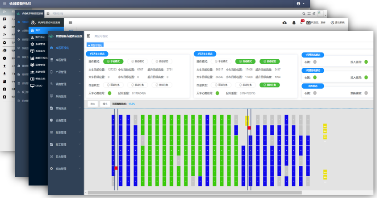This screenshot has width=377, height=198.
Task: Open 库区可视化 in the sidebar
Action: 63,48
